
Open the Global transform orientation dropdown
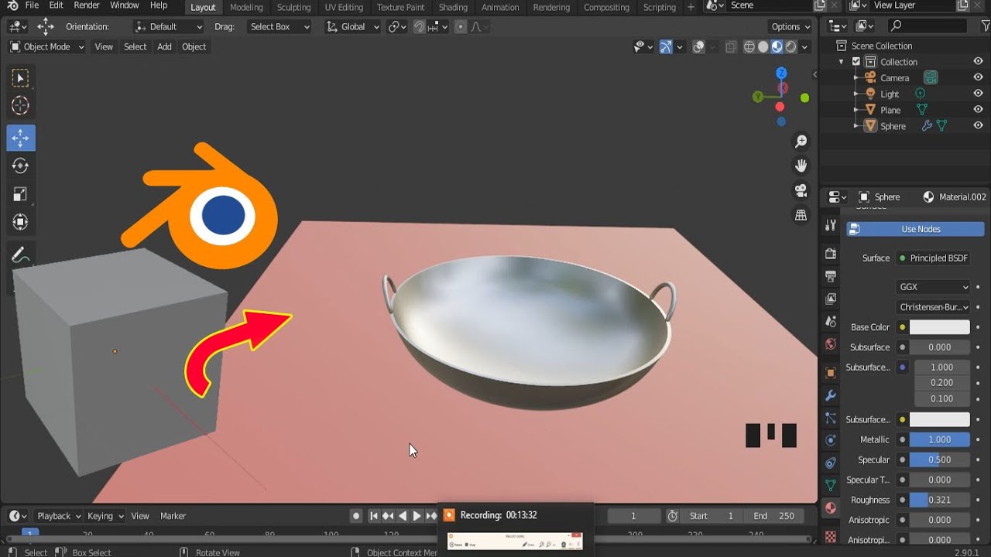coord(353,26)
